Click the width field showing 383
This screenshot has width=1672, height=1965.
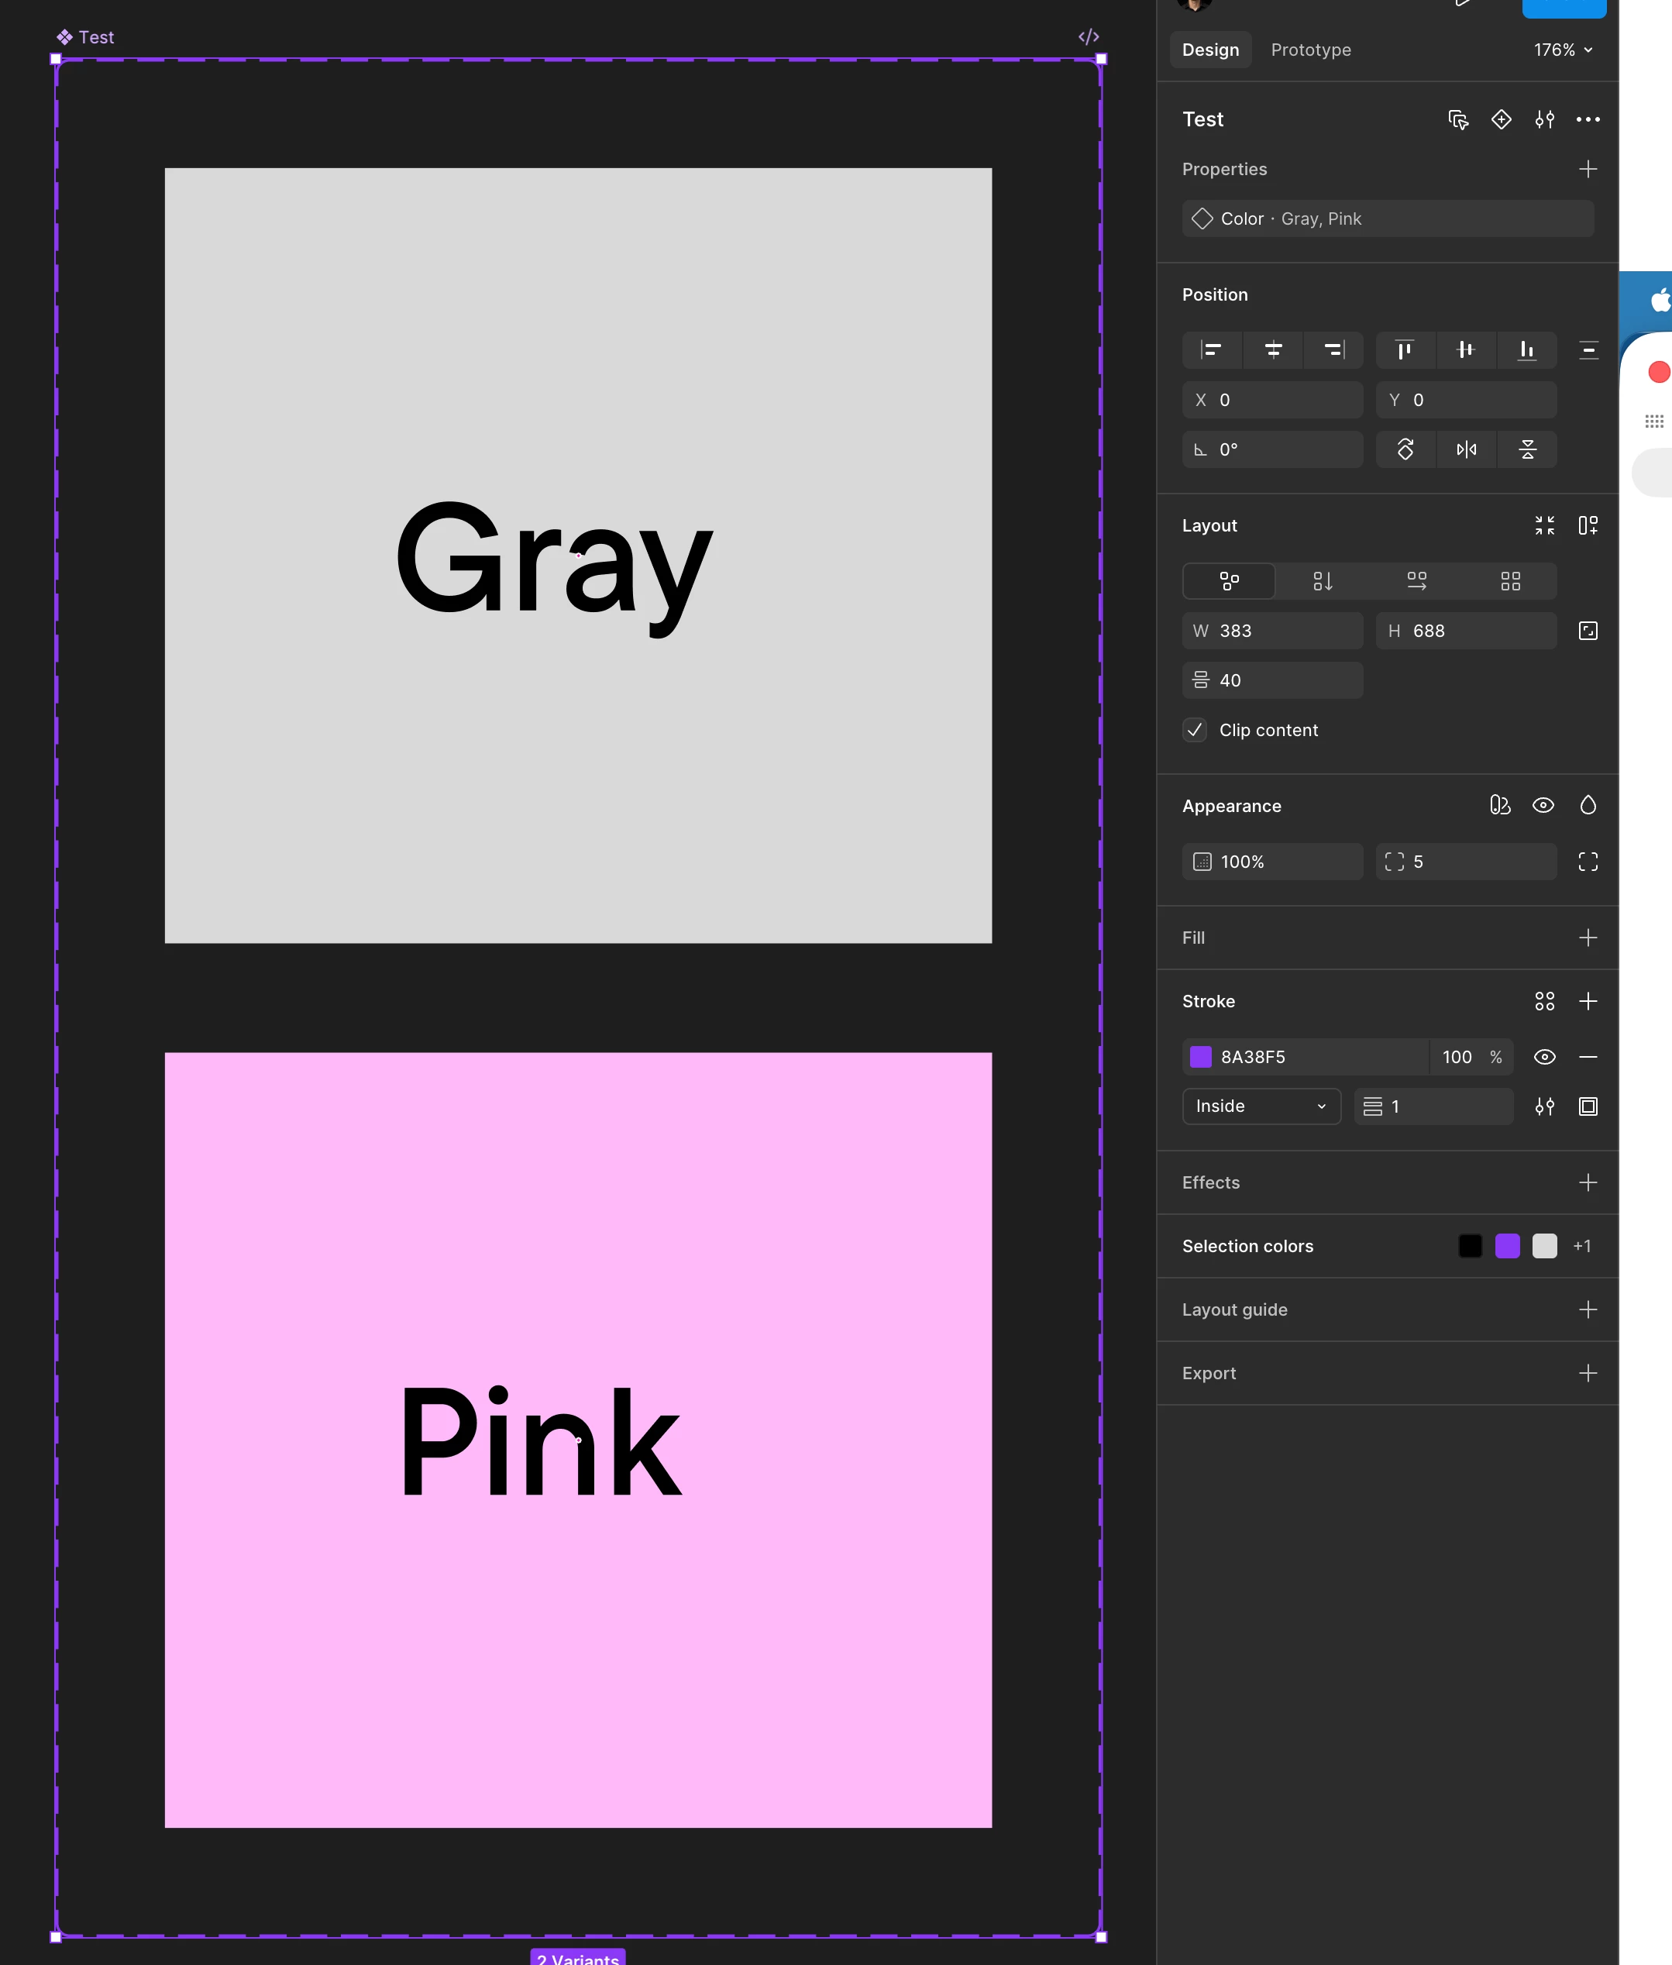(1272, 631)
